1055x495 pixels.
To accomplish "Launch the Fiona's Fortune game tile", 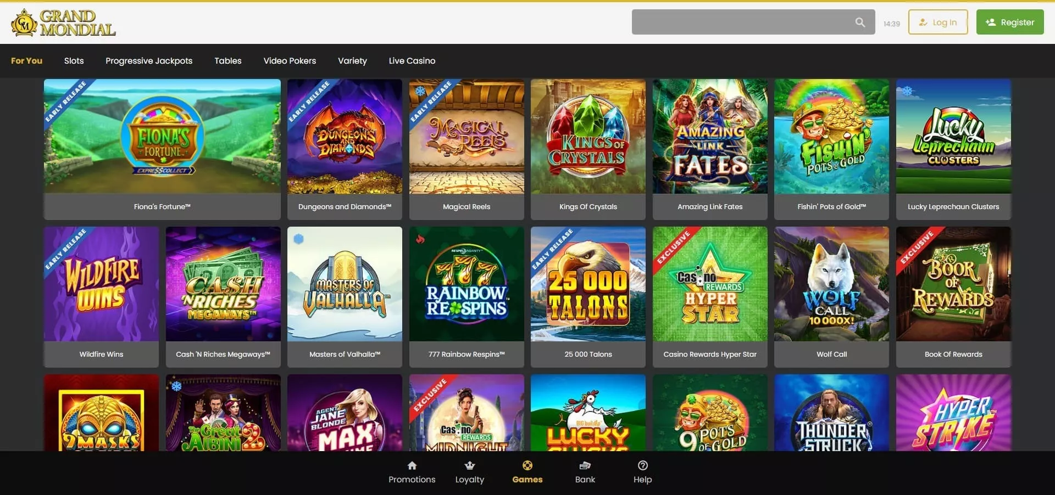I will coord(162,149).
